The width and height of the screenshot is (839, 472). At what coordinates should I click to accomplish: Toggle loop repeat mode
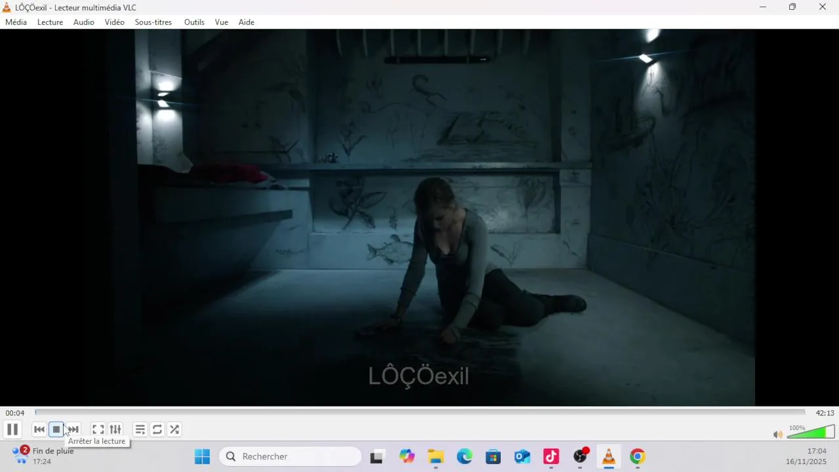pos(157,429)
